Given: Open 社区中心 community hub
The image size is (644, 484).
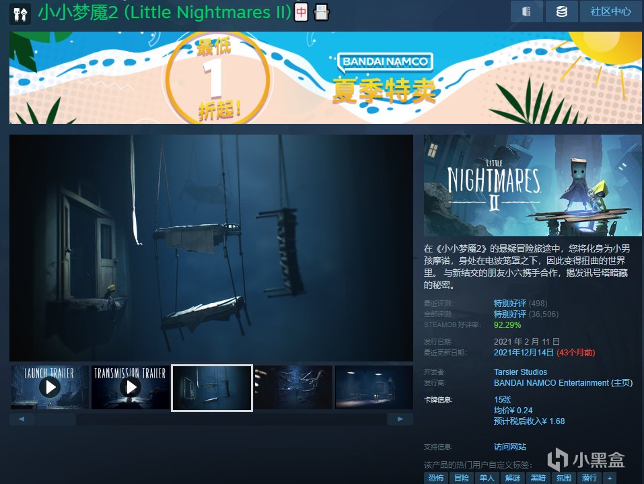Looking at the screenshot, I should point(611,11).
